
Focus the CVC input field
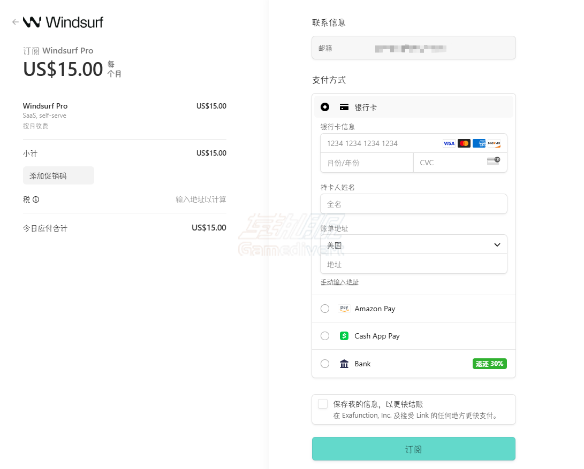(460, 163)
